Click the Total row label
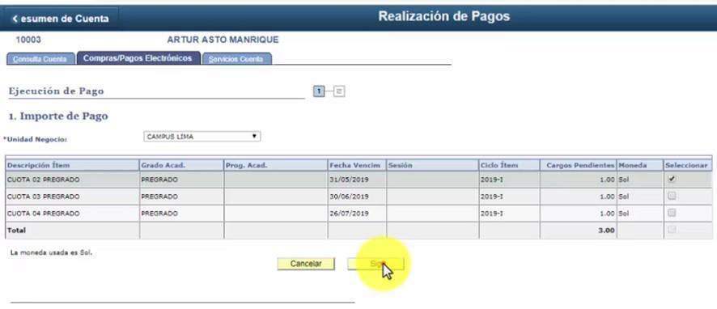This screenshot has height=309, width=717. 16,231
